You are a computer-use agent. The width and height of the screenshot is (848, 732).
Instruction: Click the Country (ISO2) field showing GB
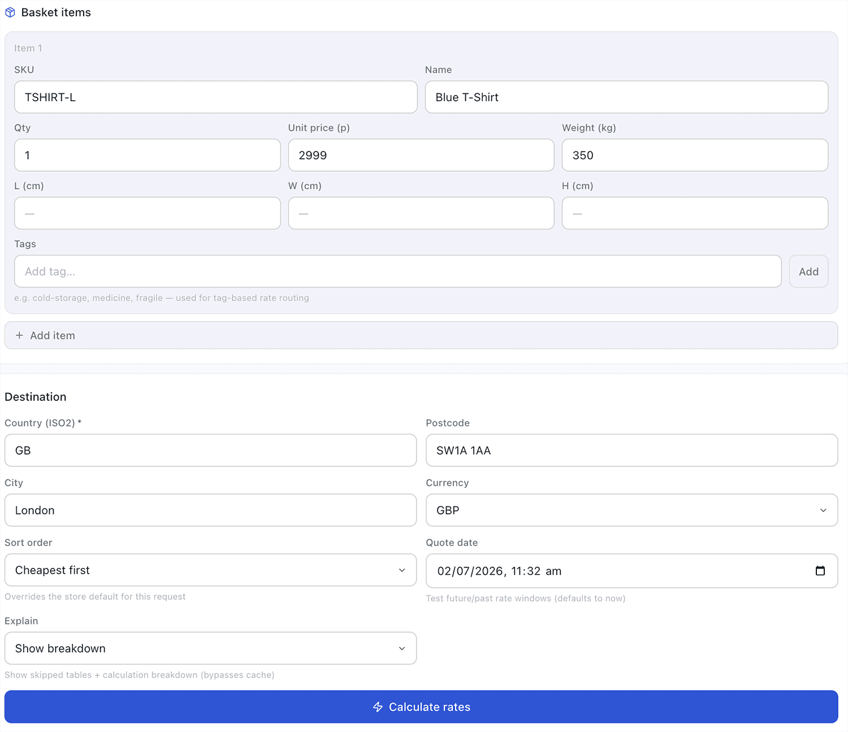point(210,451)
